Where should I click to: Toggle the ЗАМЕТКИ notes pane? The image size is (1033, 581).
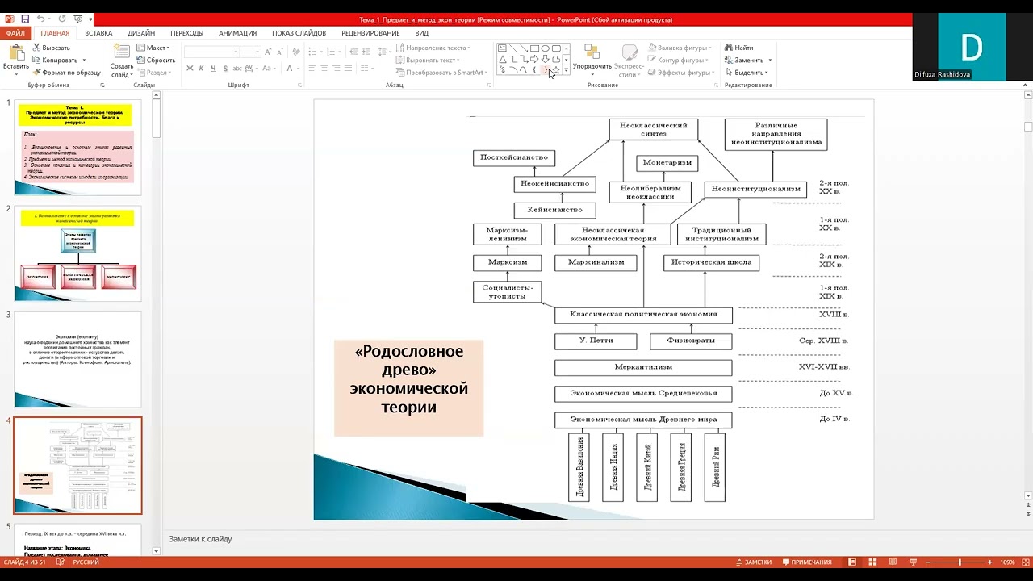pos(754,562)
